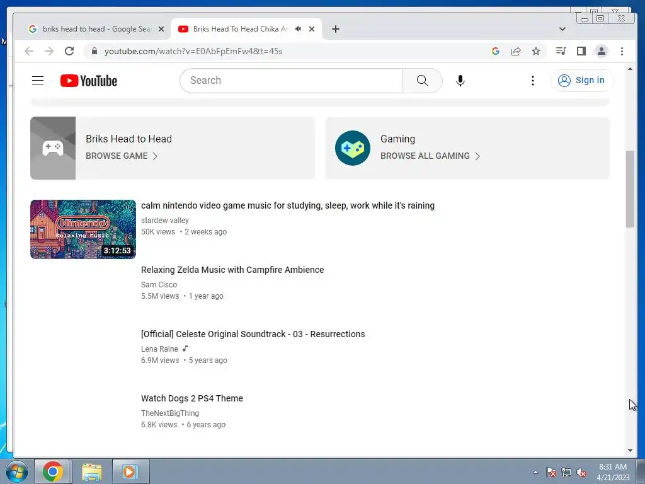The width and height of the screenshot is (645, 484).
Task: Click the browser Forward arrow
Action: pyautogui.click(x=49, y=51)
